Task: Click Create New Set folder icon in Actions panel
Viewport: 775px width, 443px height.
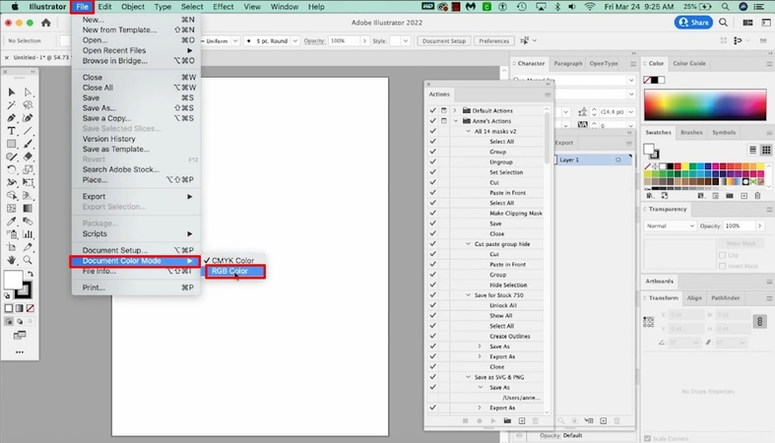Action: point(507,420)
